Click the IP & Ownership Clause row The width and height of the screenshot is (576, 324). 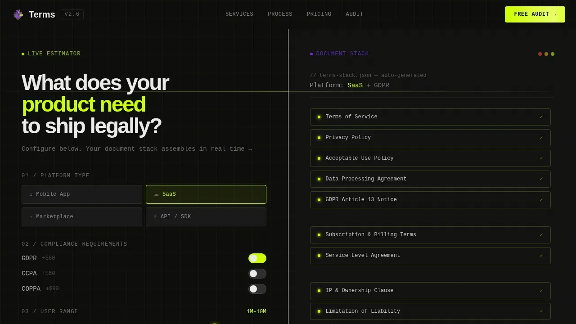[x=430, y=291]
